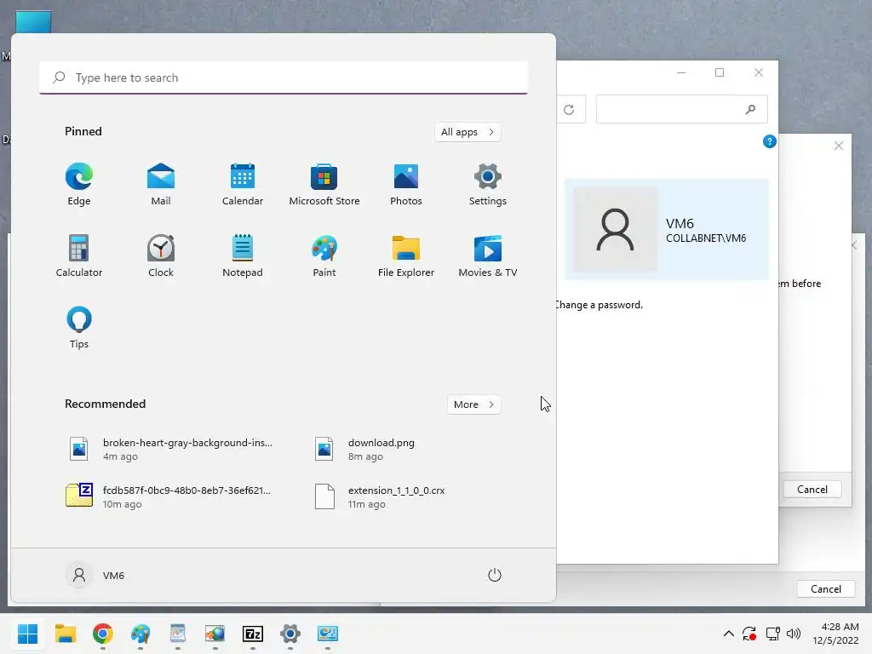Launch Mail from pinned apps

(161, 185)
